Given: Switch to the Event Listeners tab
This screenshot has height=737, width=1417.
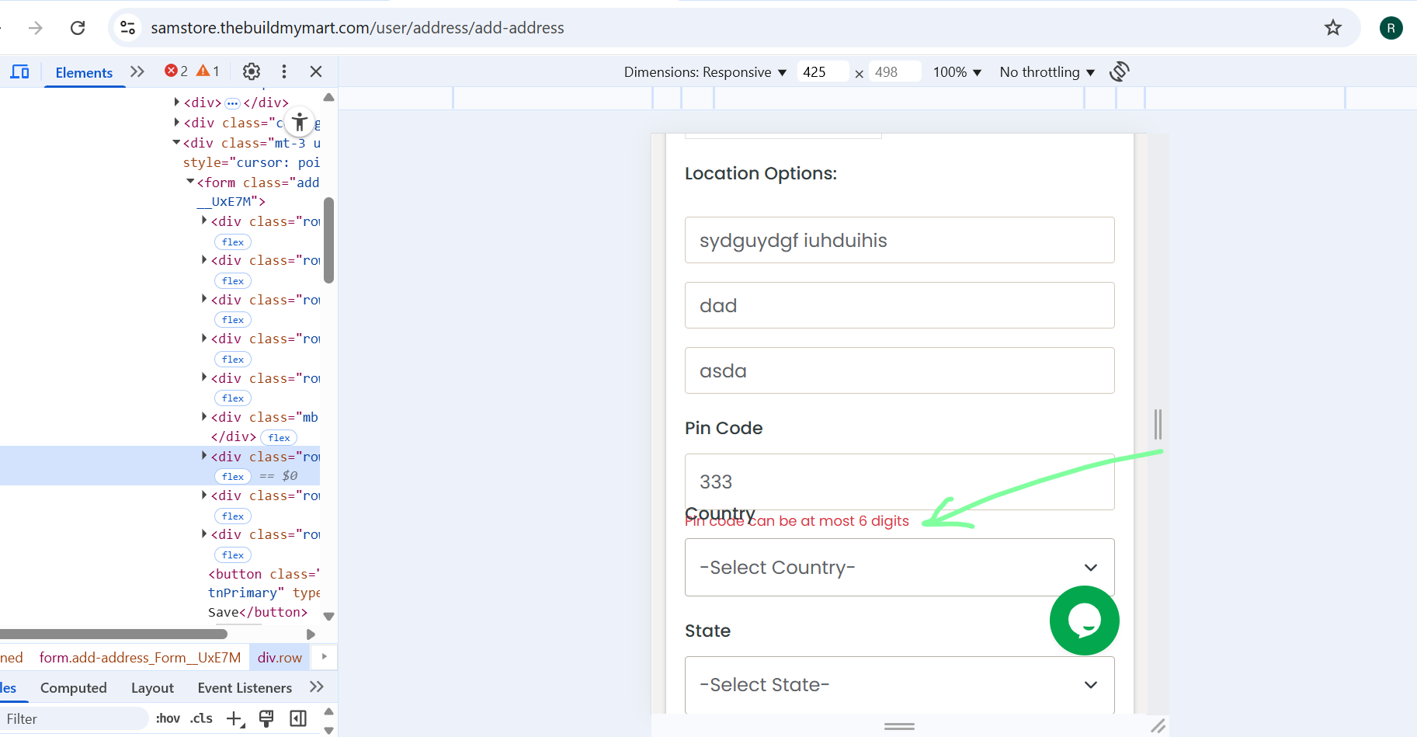Looking at the screenshot, I should (x=245, y=688).
